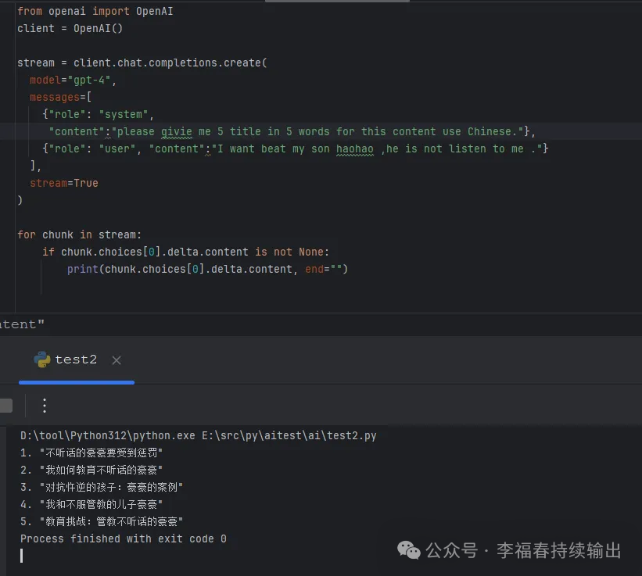Click console output line starting with 3.
Image resolution: width=642 pixels, height=576 pixels.
tap(102, 487)
